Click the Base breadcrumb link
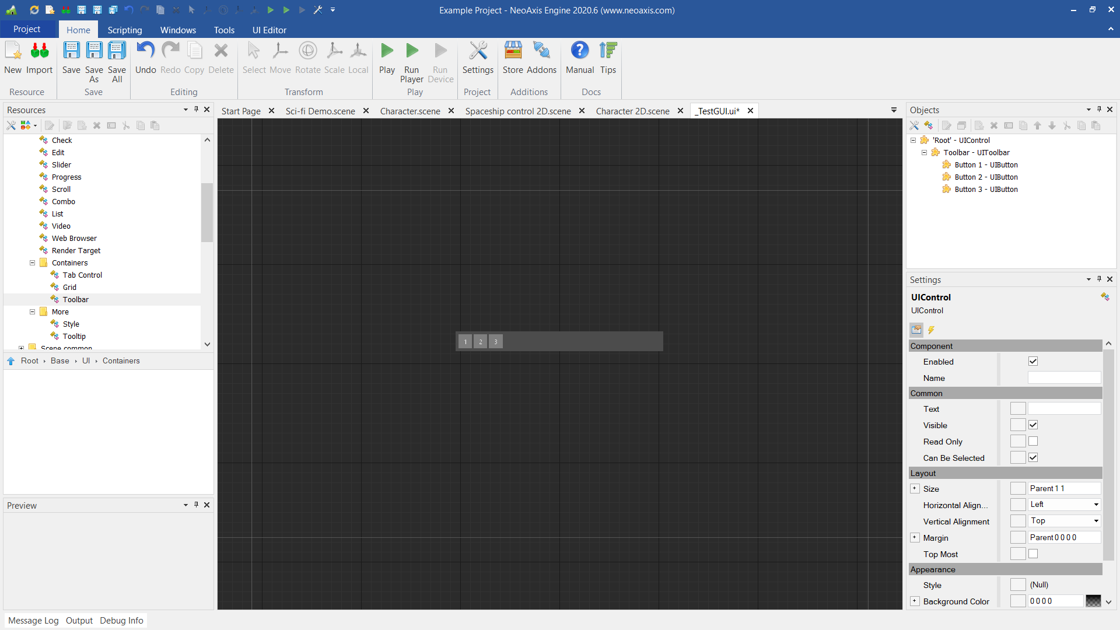1120x630 pixels. (59, 360)
